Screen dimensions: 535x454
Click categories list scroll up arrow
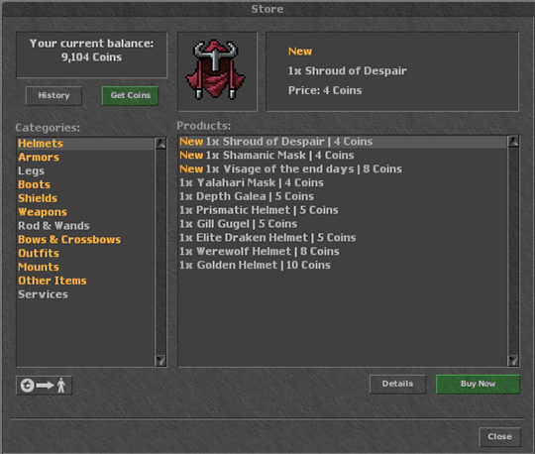point(160,143)
